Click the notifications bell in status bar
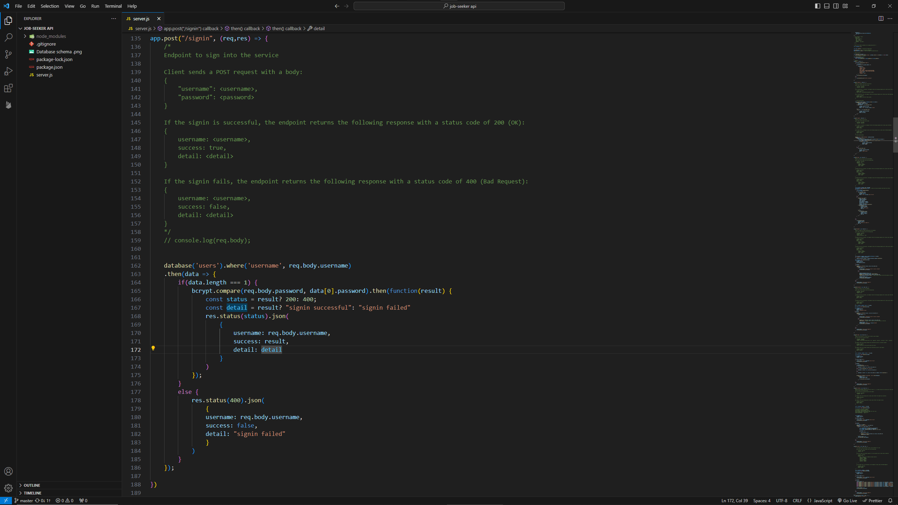Viewport: 898px width, 505px height. pos(890,500)
